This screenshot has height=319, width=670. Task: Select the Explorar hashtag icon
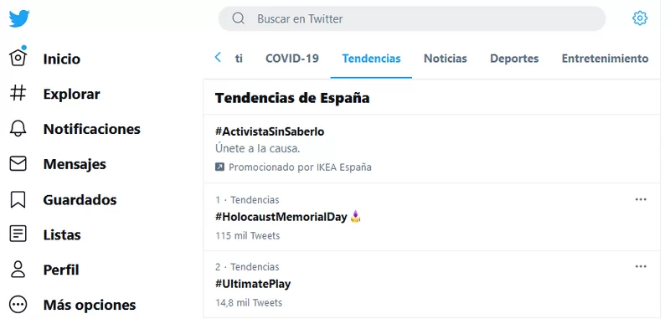tap(18, 93)
